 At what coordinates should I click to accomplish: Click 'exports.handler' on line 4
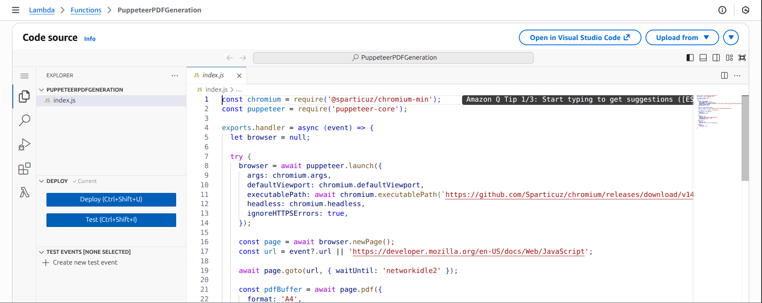point(253,128)
